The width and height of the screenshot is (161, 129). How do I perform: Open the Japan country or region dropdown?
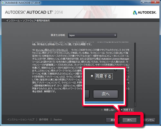tap(92, 35)
